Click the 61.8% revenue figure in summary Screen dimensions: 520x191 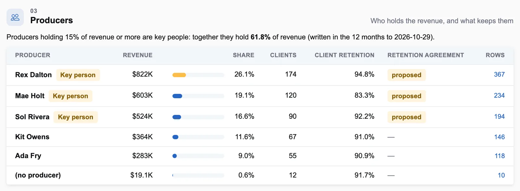[x=260, y=37]
